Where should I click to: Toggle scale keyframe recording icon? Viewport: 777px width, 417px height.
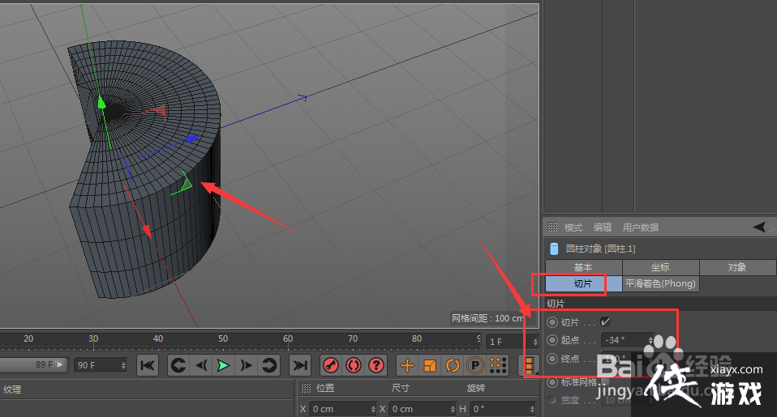430,365
